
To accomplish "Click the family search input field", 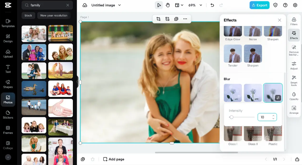I will (x=47, y=5).
